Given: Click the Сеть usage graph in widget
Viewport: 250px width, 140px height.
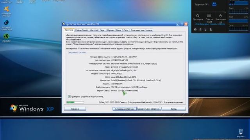Looking at the screenshot, I should click(239, 29).
